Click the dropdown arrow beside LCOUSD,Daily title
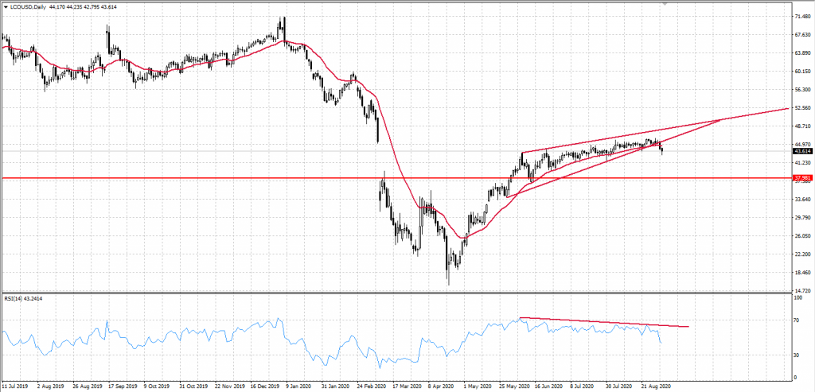815x392 pixels. (x=4, y=6)
